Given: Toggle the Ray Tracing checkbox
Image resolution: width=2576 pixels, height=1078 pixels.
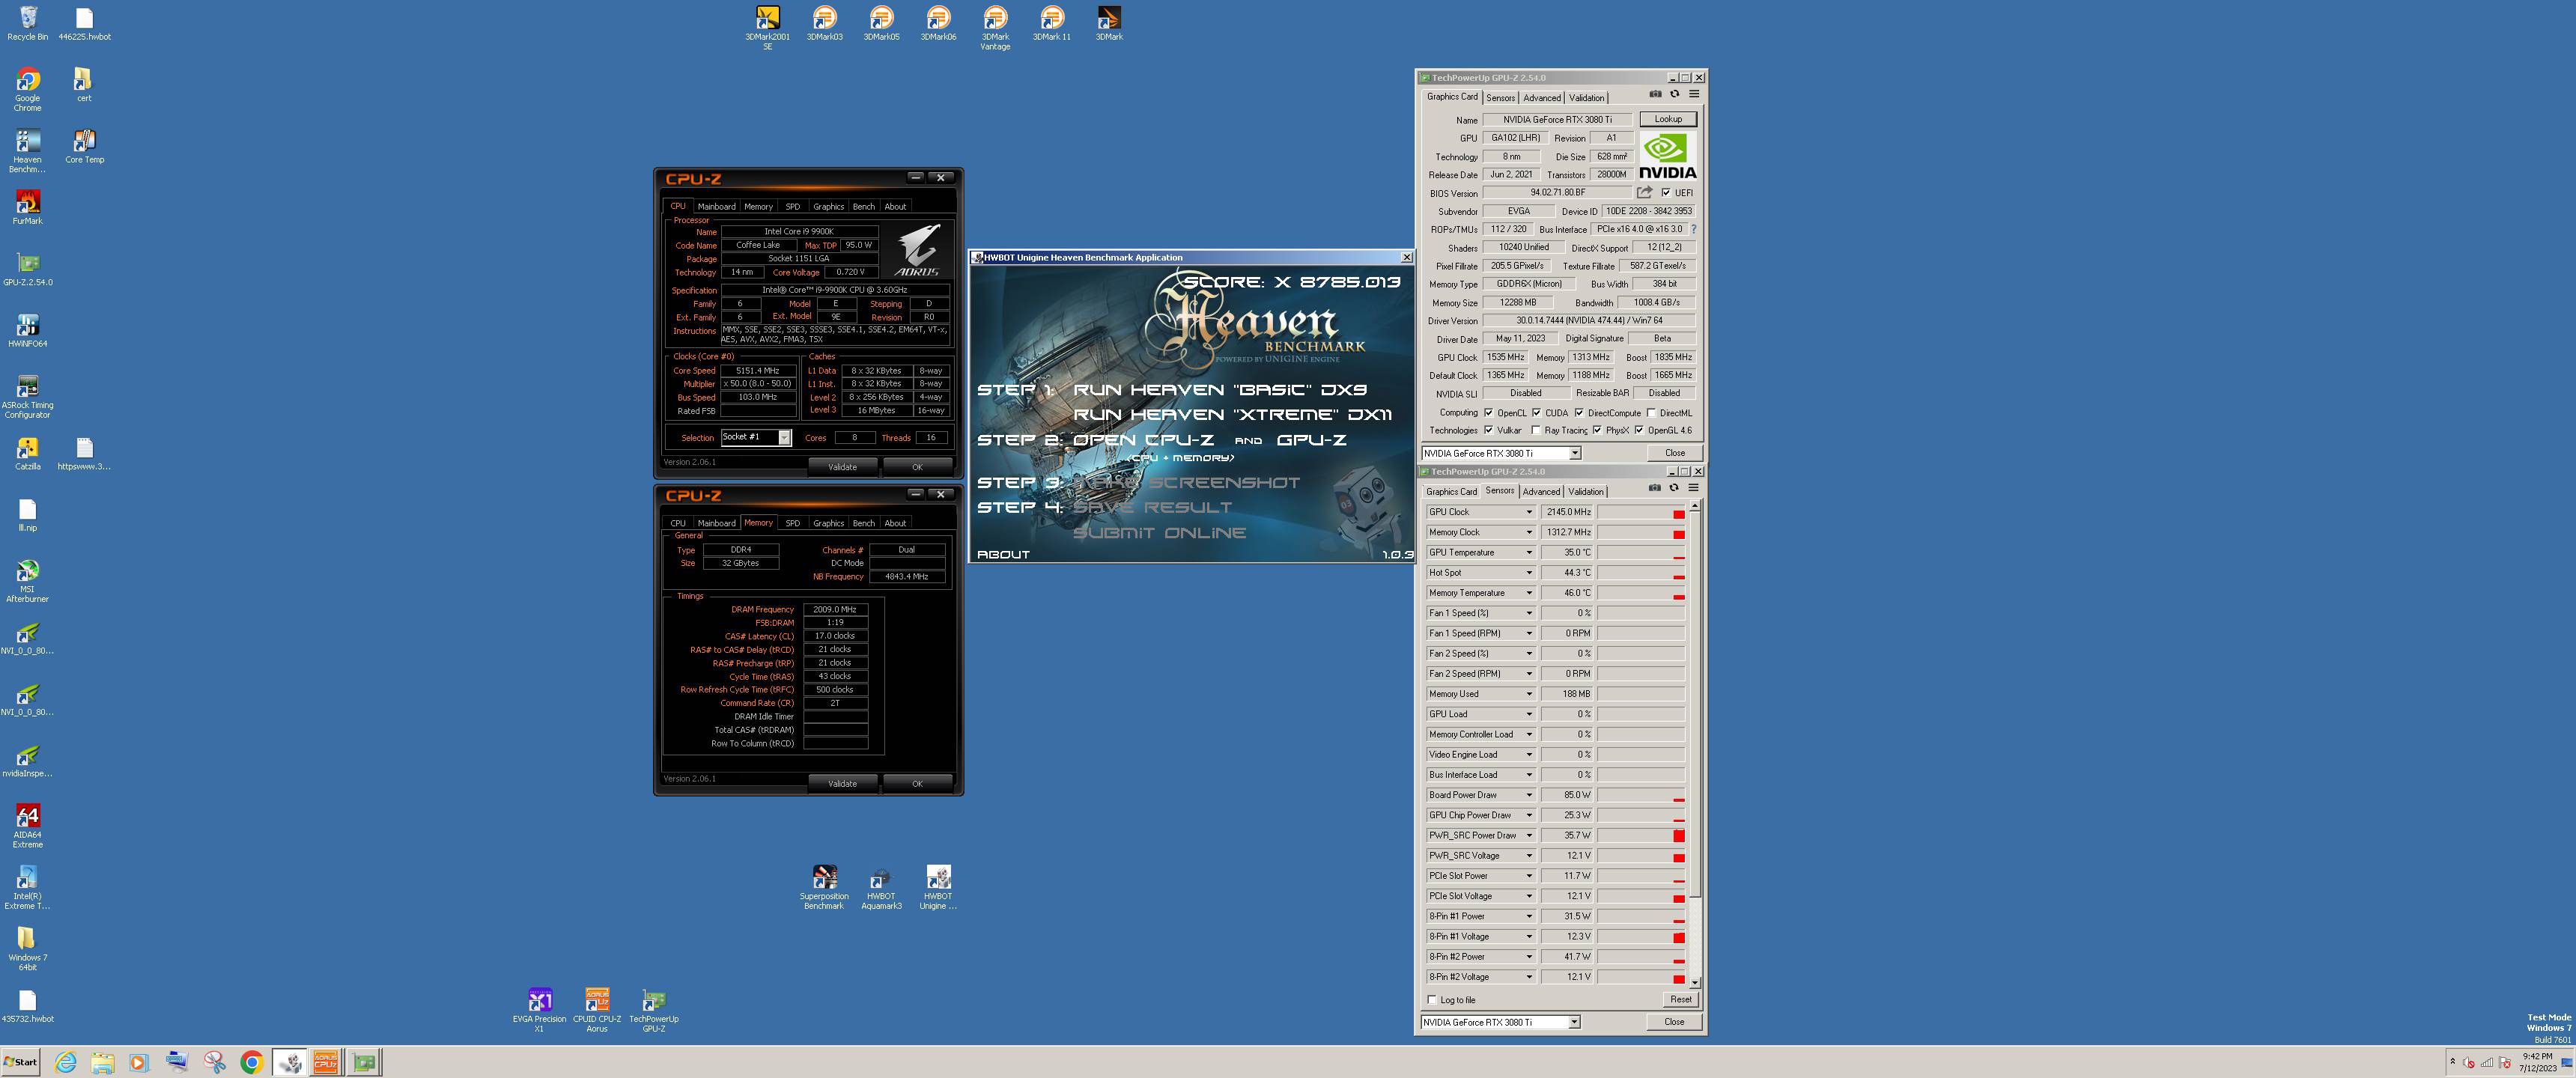Looking at the screenshot, I should 1536,430.
